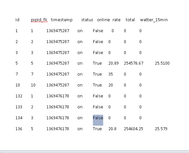Click the Id value 136
Image resolution: width=189 pixels, height=153 pixels.
point(19,129)
